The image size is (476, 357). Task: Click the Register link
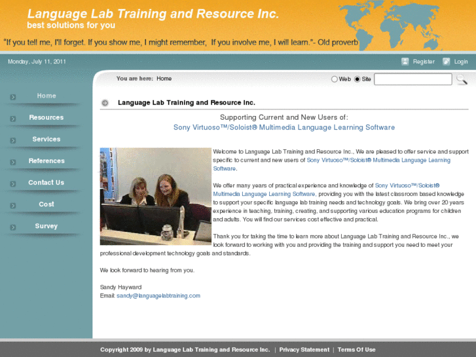point(424,62)
